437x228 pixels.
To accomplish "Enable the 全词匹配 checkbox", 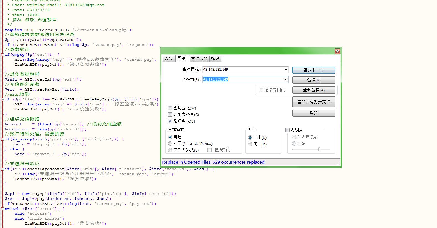I will tap(170, 108).
